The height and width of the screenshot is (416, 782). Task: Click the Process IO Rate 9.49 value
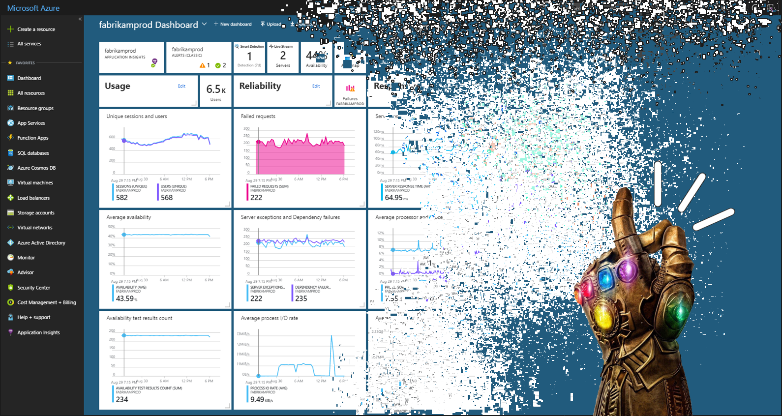click(261, 399)
